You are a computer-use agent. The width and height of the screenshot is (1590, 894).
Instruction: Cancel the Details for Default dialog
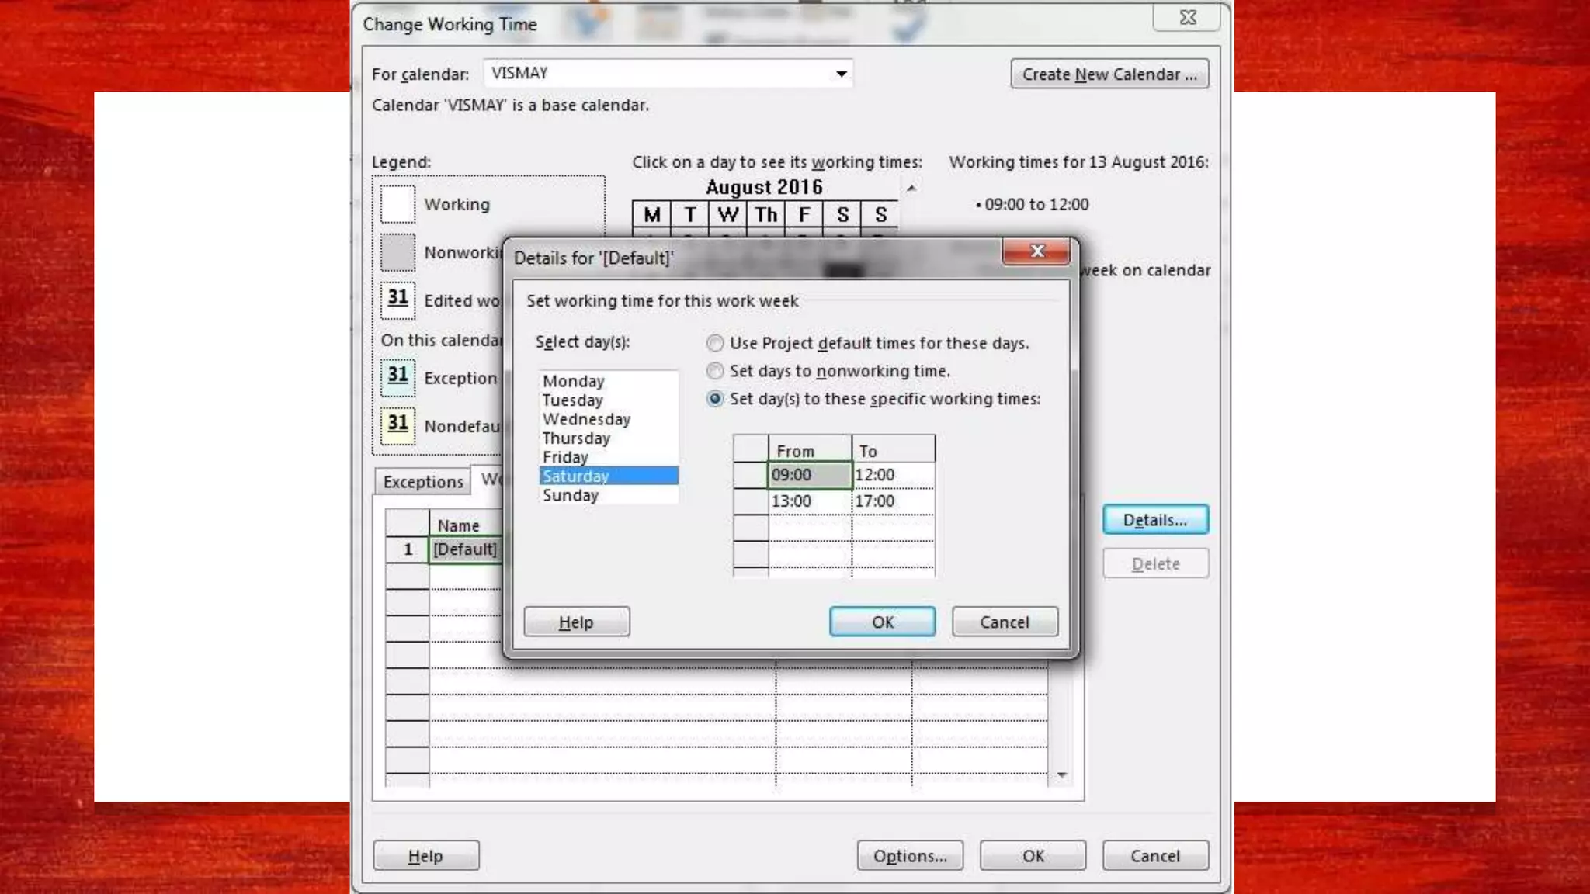click(1004, 622)
